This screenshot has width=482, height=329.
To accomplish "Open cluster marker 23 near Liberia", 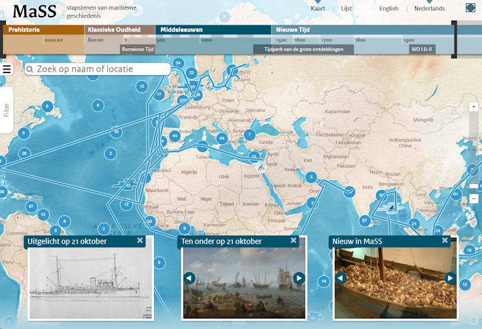I will (150, 221).
